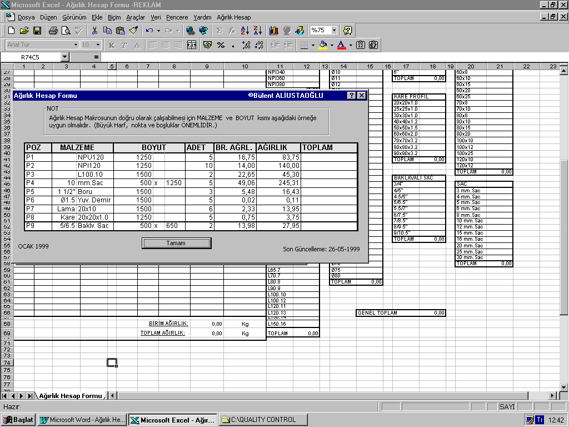Screen dimensions: 569x427
Task: Open the Biçim menu
Action: (x=114, y=17)
